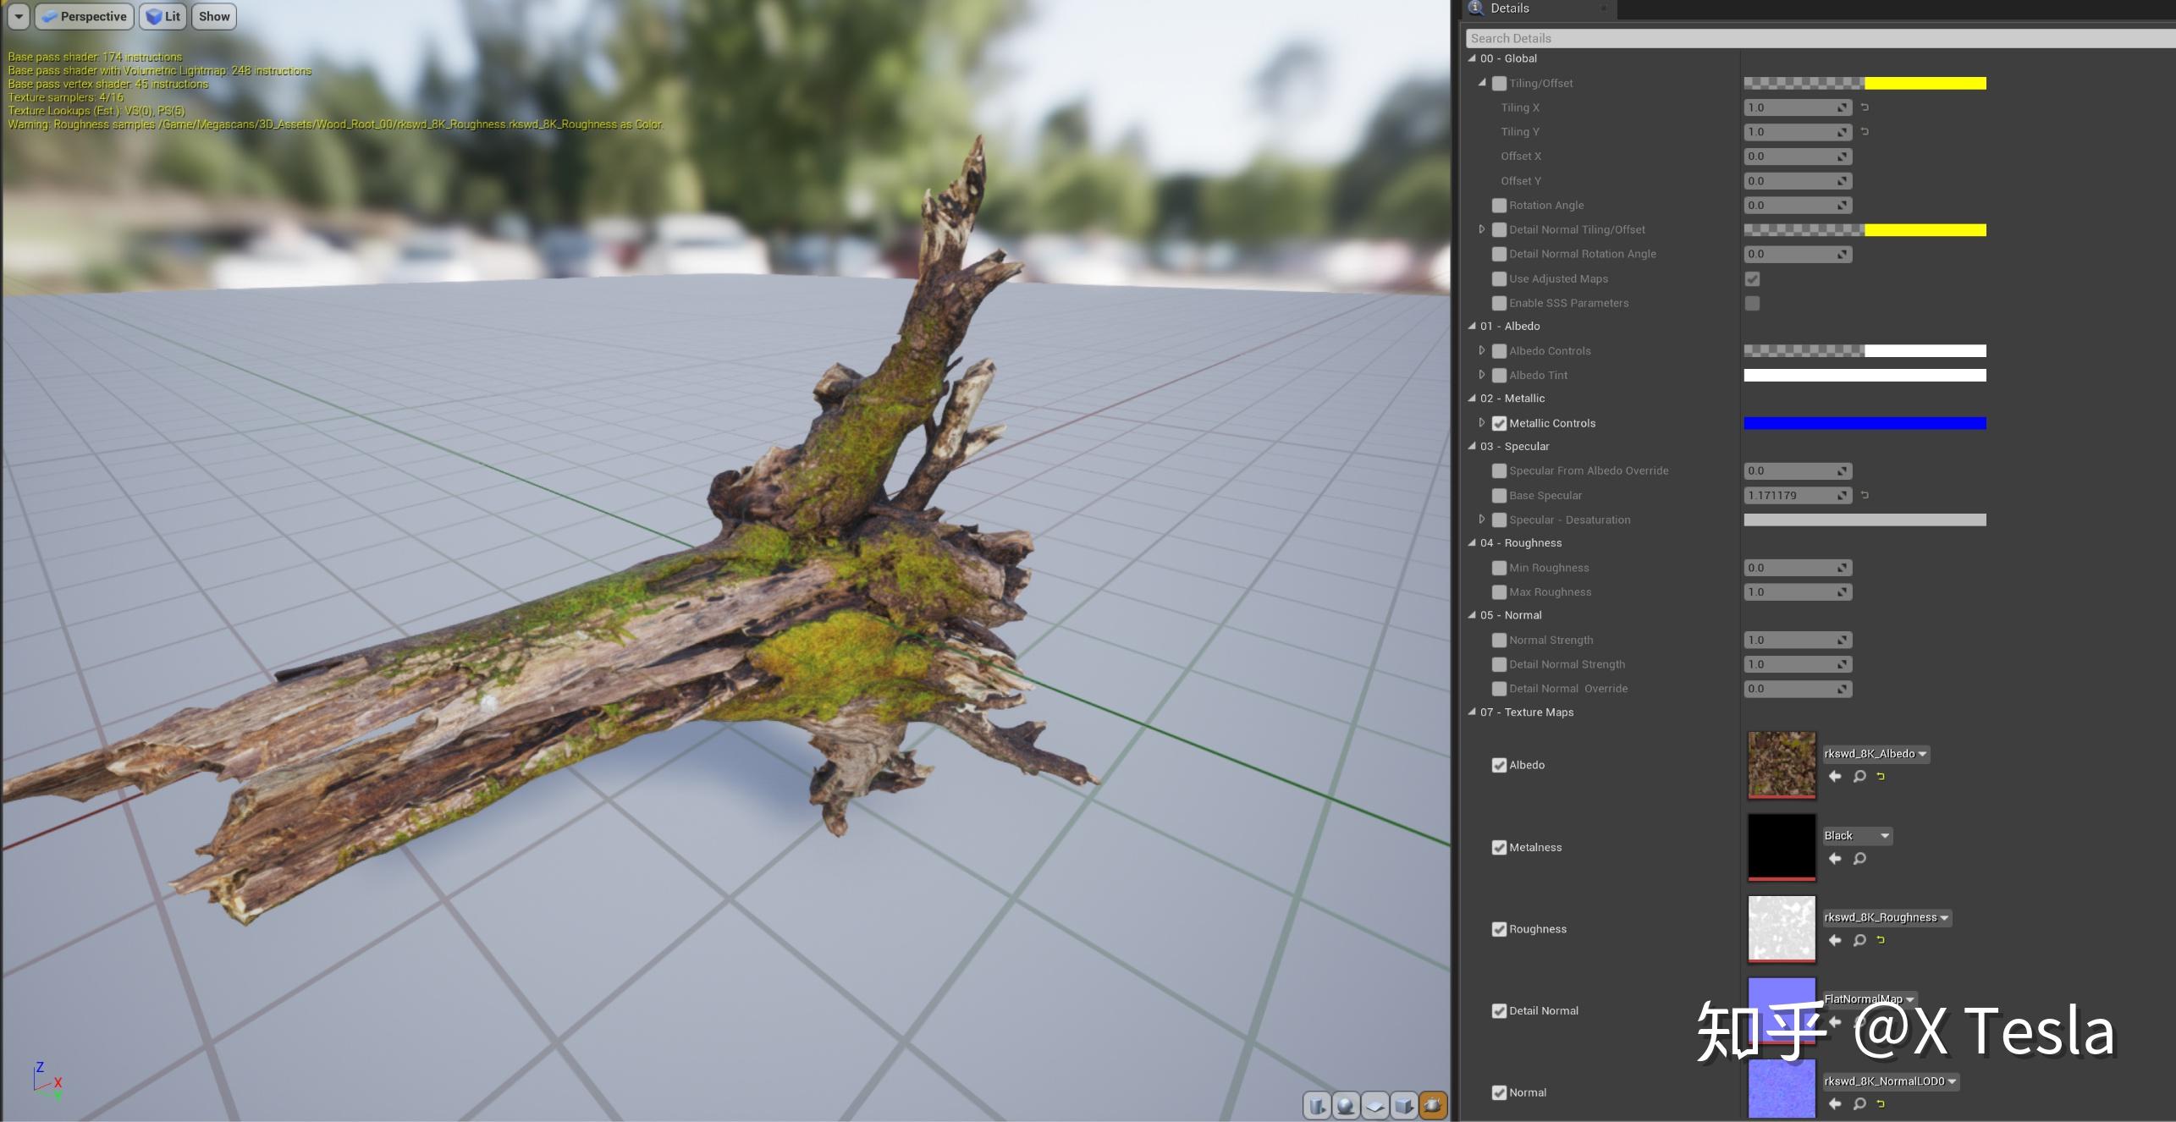Select the cylinder preview mesh icon
The height and width of the screenshot is (1122, 2176).
pos(1317,1105)
